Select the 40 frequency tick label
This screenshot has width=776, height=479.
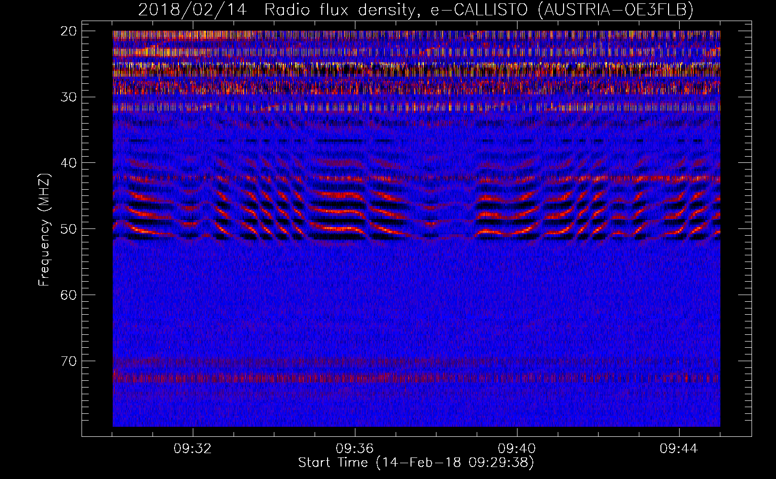tap(69, 163)
